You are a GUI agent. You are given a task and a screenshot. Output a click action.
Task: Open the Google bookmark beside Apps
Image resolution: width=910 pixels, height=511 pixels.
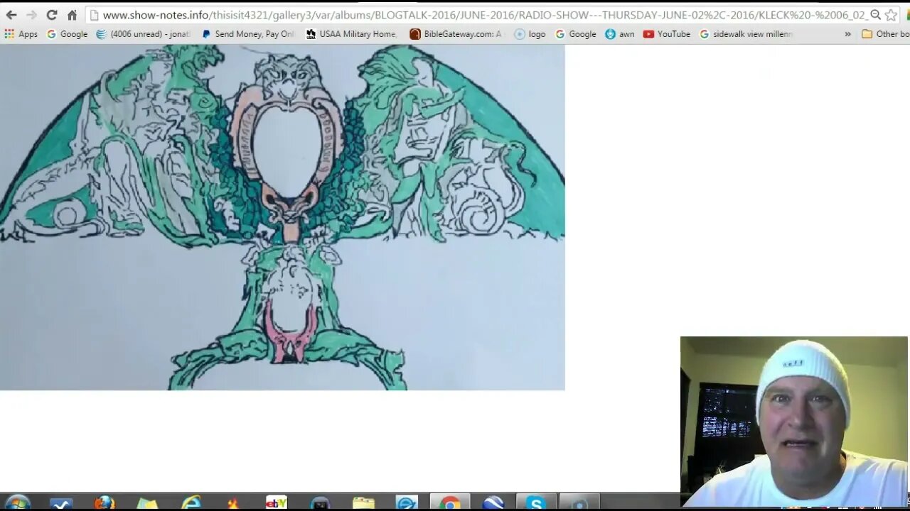pos(67,34)
